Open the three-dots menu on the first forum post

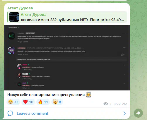pyautogui.click(x=124, y=33)
